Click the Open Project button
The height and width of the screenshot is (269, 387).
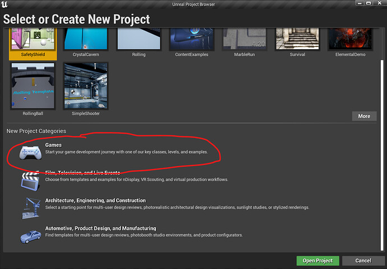318,261
